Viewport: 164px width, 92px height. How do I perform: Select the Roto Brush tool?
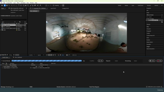[x=38, y=5]
